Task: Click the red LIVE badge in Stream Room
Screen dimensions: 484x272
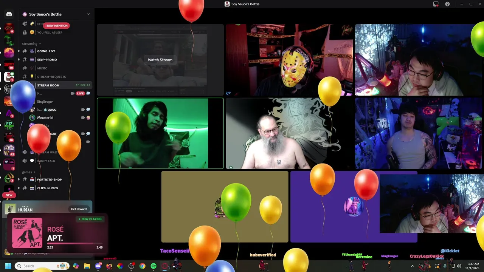Action: click(80, 93)
